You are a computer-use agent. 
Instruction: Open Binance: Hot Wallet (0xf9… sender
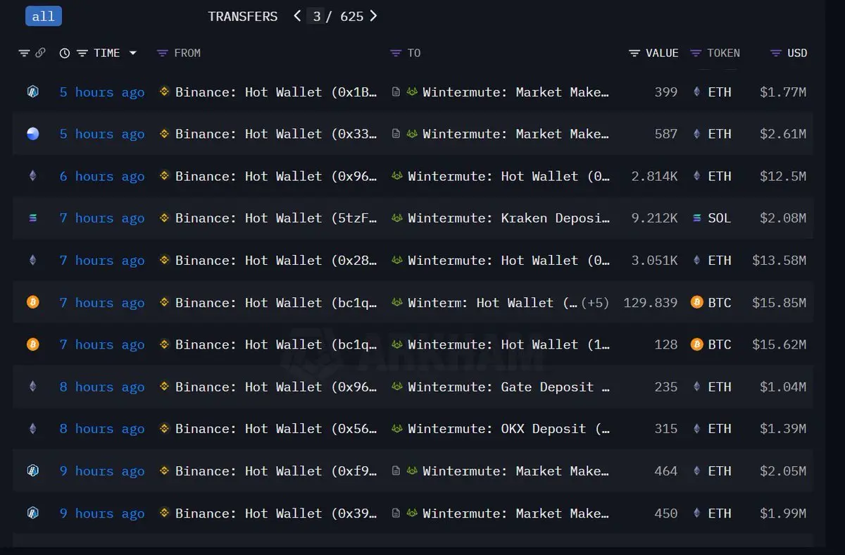(x=276, y=471)
